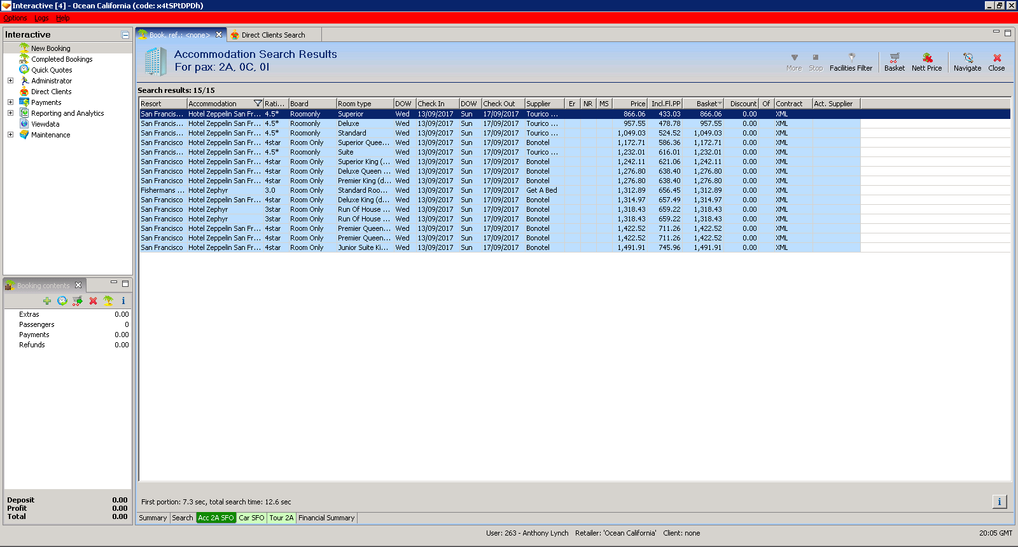Click red X delete icon in Booking contents
This screenshot has height=547, width=1018.
coord(93,301)
